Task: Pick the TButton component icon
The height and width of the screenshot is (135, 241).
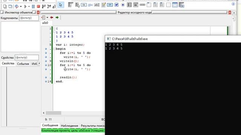Action: tap(84, 5)
